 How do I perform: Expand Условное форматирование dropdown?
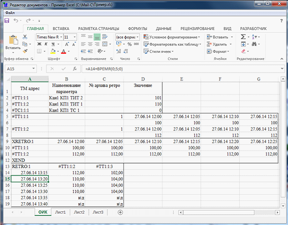coord(199,37)
